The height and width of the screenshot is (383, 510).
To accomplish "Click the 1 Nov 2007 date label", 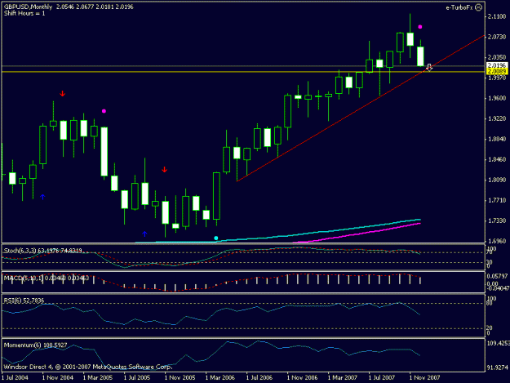I will 424,377.
